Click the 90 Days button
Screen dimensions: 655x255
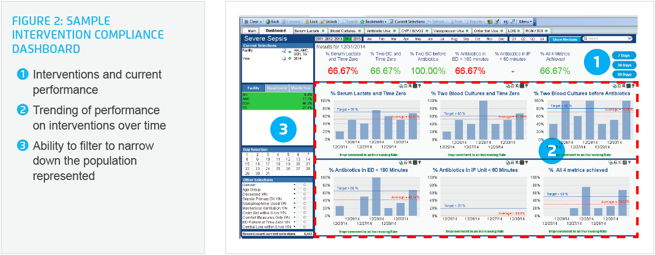coord(624,74)
